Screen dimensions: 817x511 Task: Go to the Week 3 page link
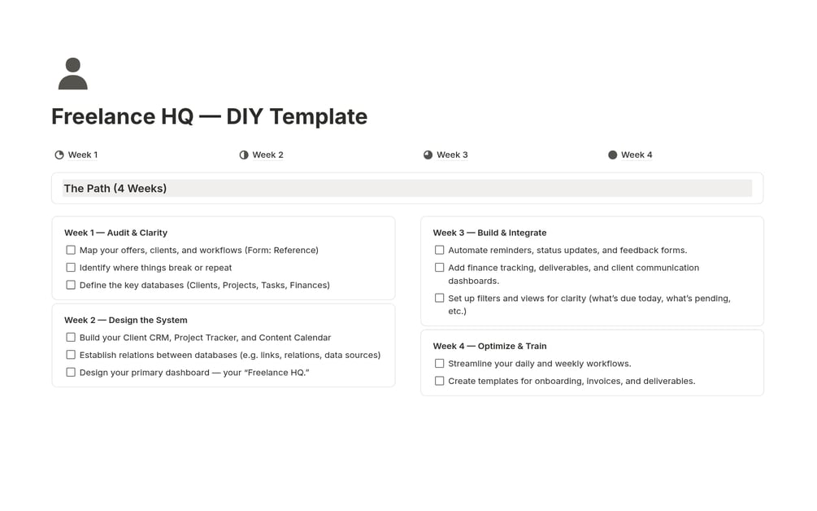click(452, 155)
